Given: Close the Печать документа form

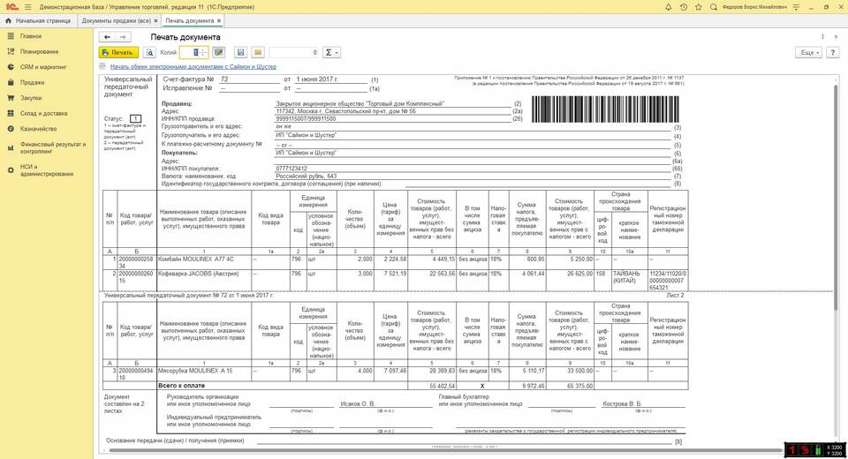Looking at the screenshot, I should [837, 37].
